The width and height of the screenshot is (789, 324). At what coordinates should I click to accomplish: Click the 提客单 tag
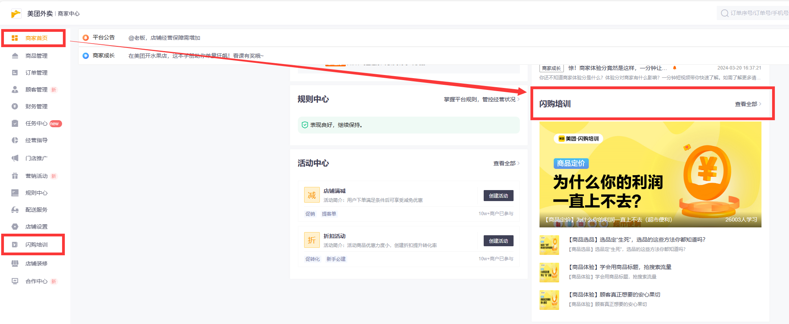tap(329, 214)
